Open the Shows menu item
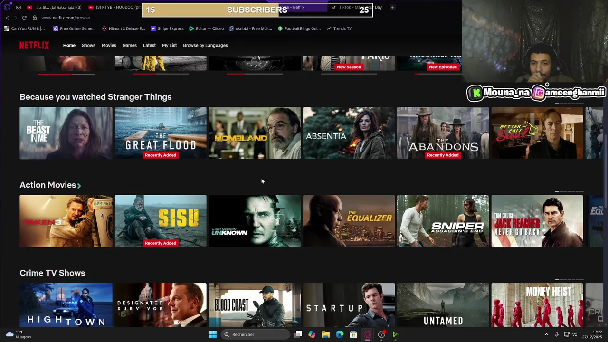This screenshot has width=608, height=342. (88, 45)
